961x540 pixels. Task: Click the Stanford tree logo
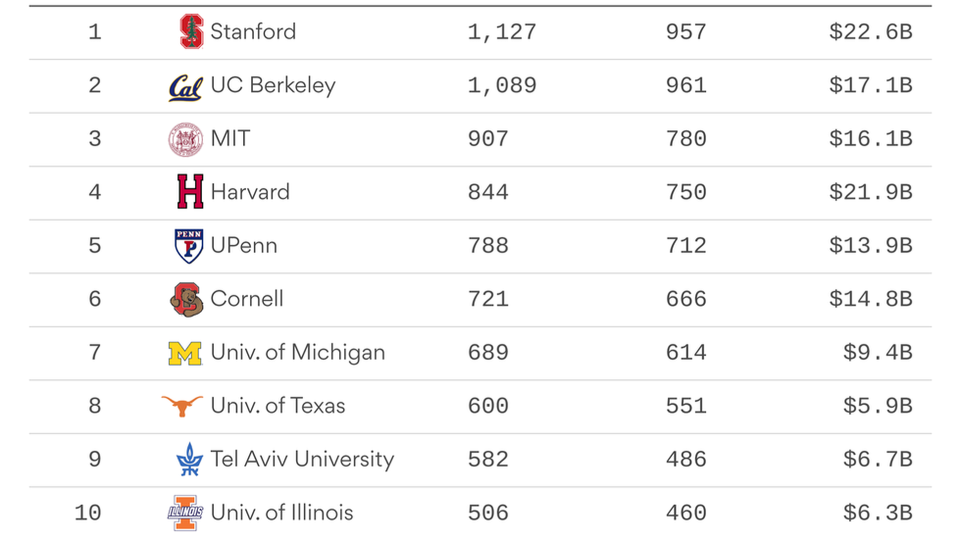pyautogui.click(x=191, y=31)
